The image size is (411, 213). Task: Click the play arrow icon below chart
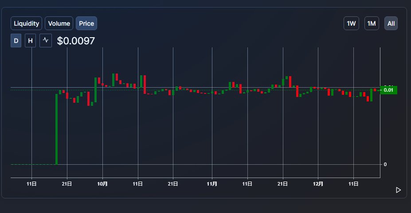398,190
